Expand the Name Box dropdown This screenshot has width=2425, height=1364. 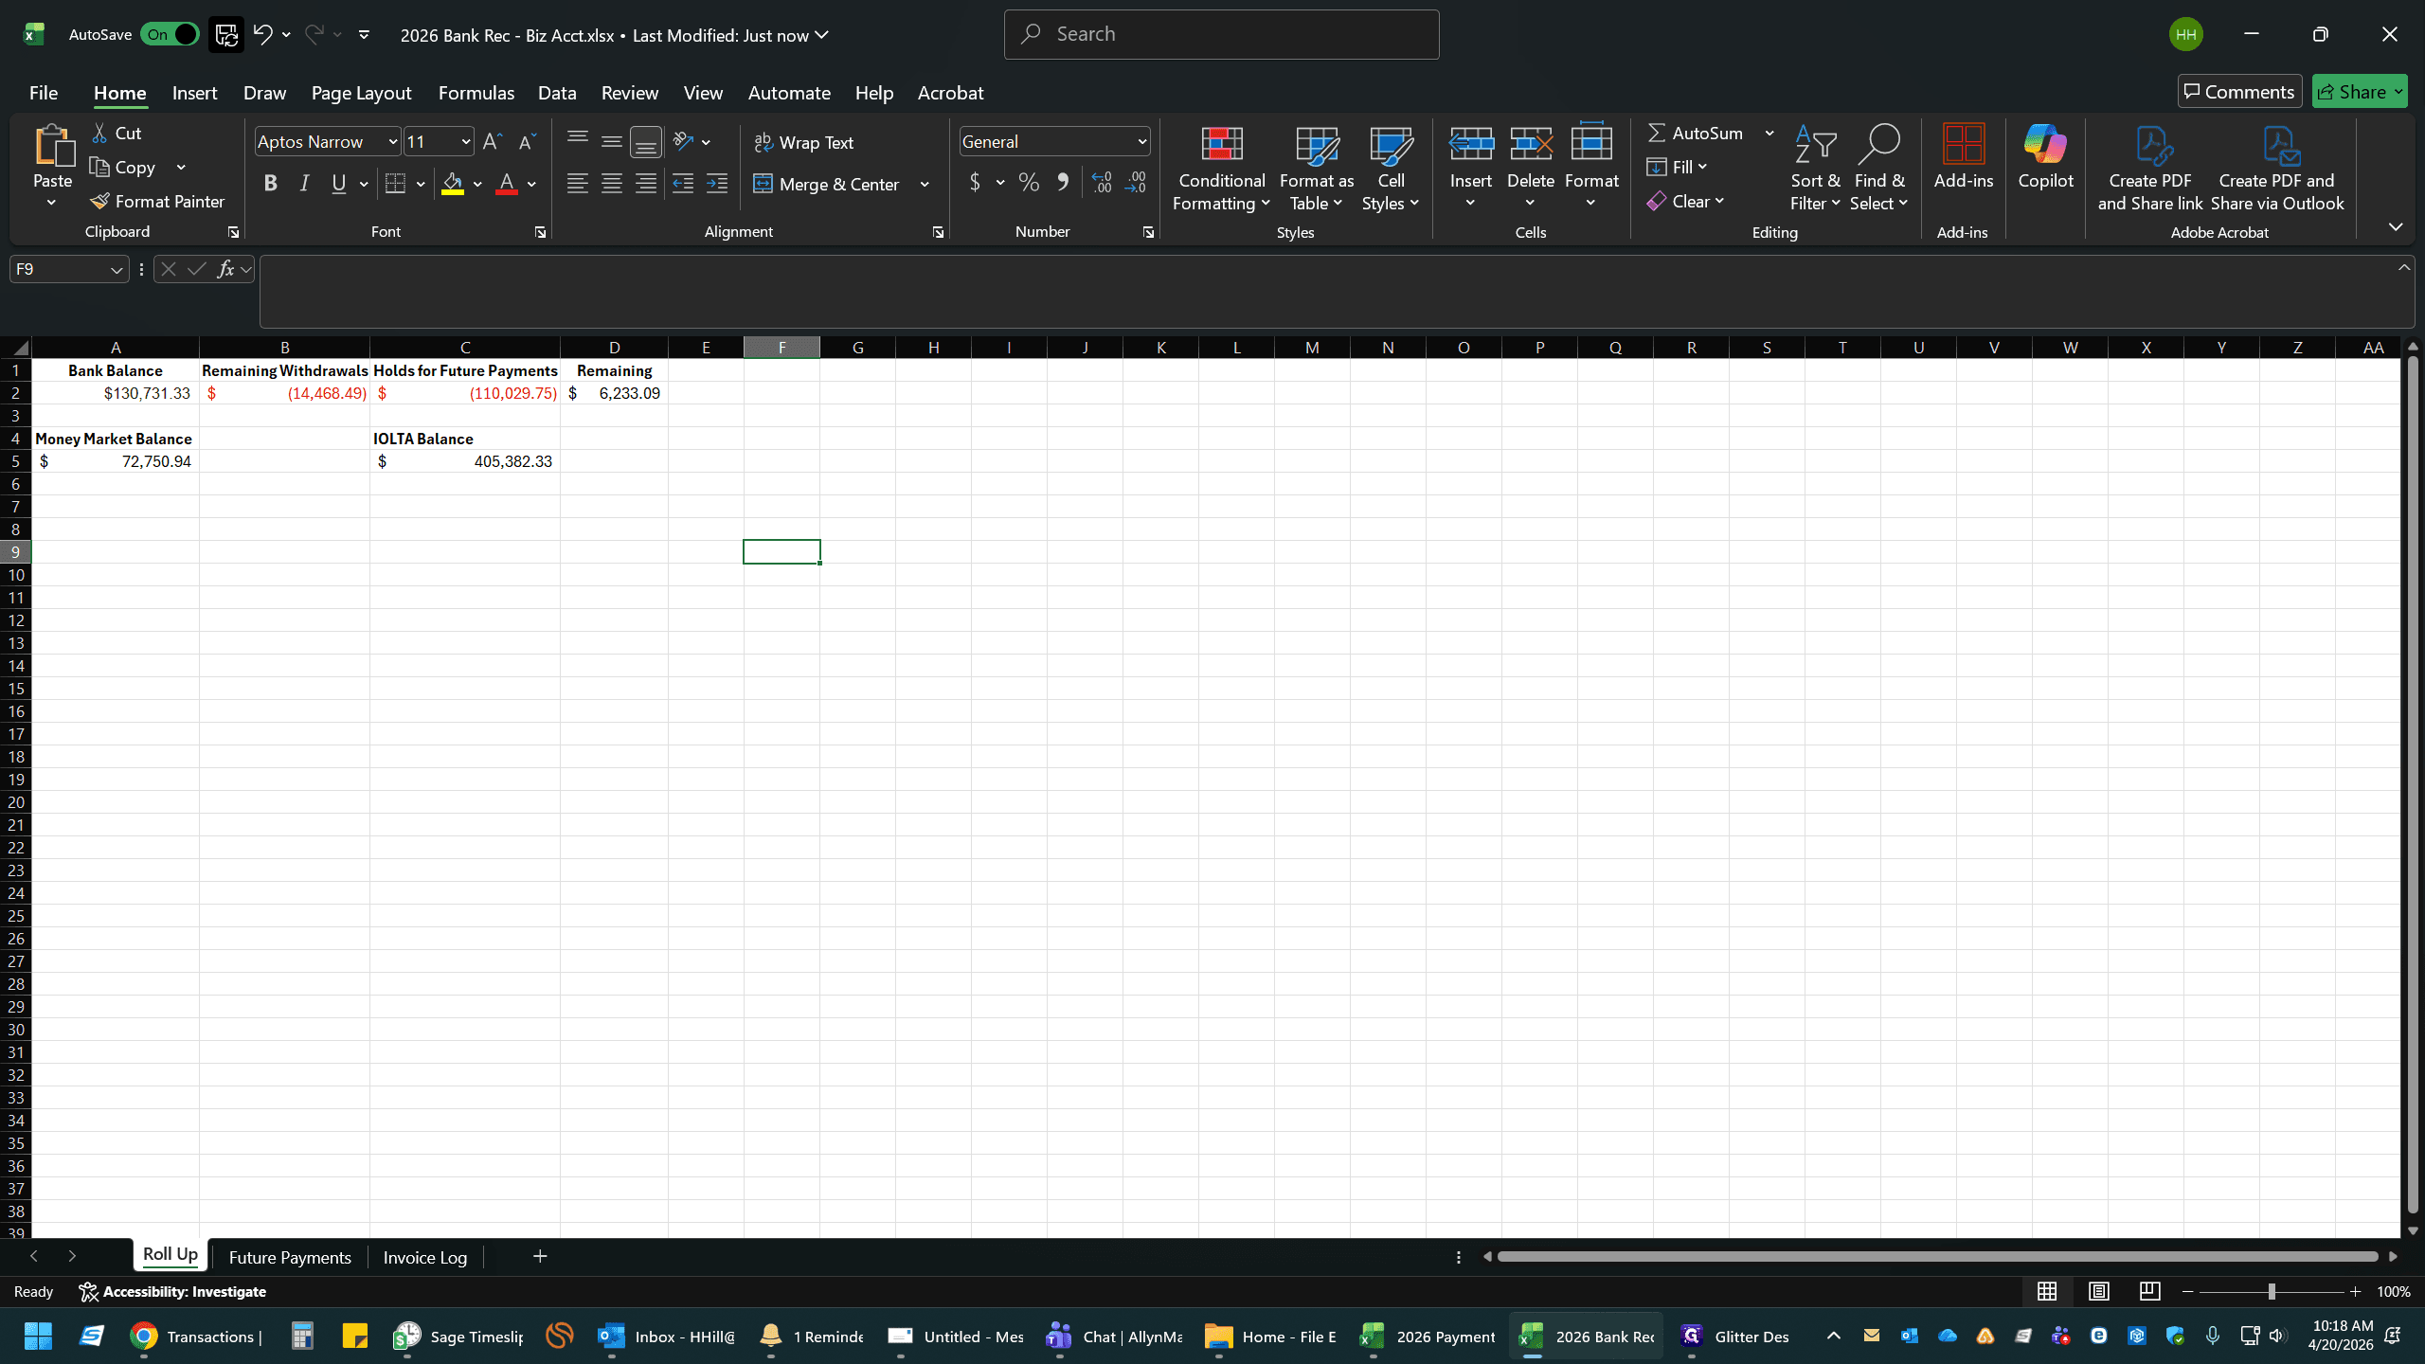pos(117,270)
